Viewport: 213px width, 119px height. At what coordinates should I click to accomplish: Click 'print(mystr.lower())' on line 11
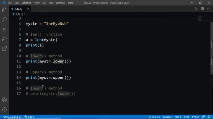[48, 61]
